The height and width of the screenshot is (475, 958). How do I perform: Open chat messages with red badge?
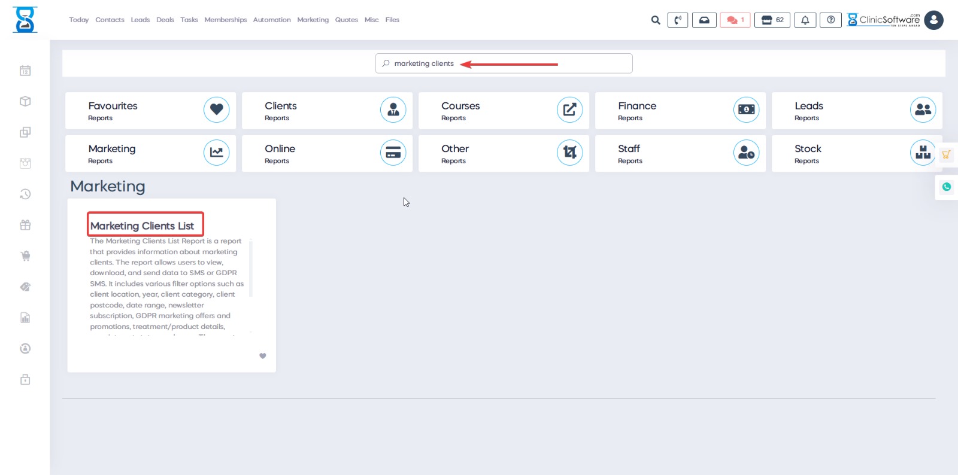click(735, 20)
